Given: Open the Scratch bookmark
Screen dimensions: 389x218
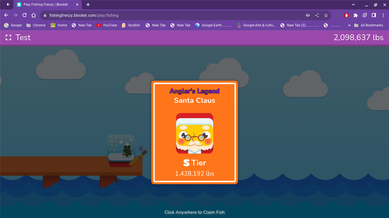Looking at the screenshot, I should pyautogui.click(x=131, y=25).
